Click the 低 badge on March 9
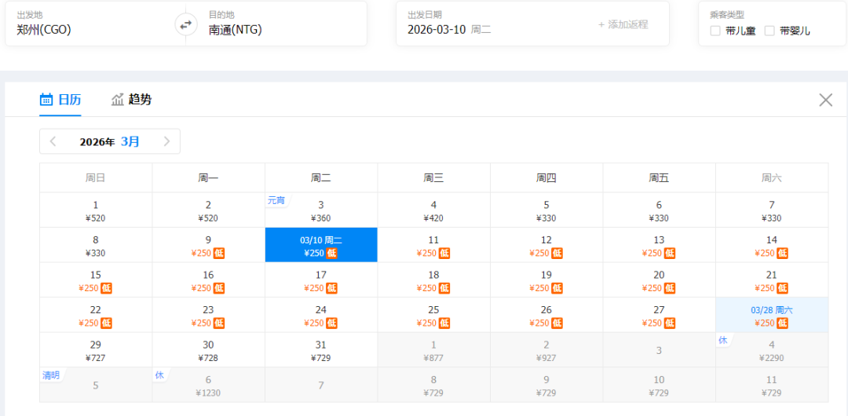 point(219,253)
